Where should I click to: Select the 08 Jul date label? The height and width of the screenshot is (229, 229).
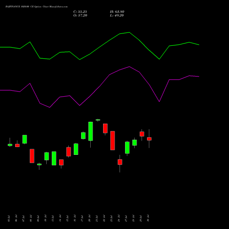(x=31, y=218)
